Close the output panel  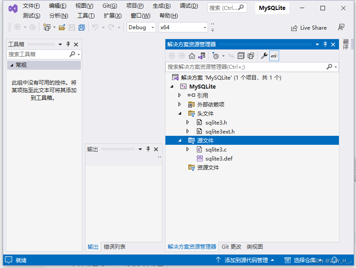click(x=156, y=149)
